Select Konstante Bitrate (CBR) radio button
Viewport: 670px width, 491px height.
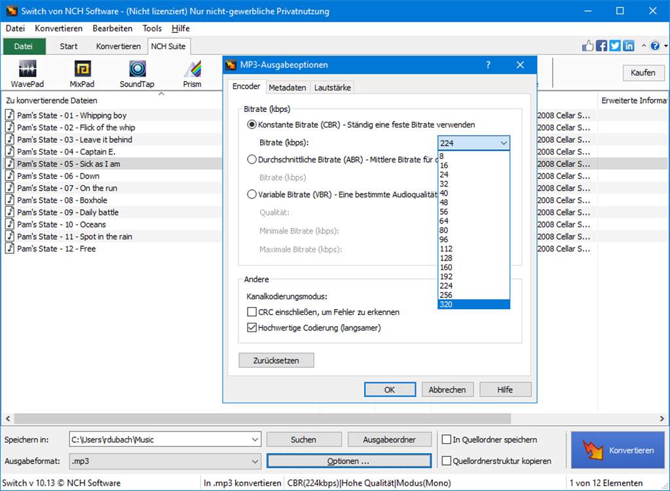[x=252, y=124]
